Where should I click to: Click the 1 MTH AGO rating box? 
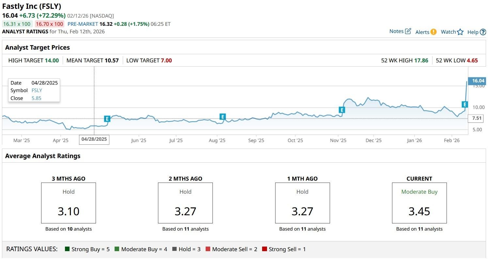[303, 203]
